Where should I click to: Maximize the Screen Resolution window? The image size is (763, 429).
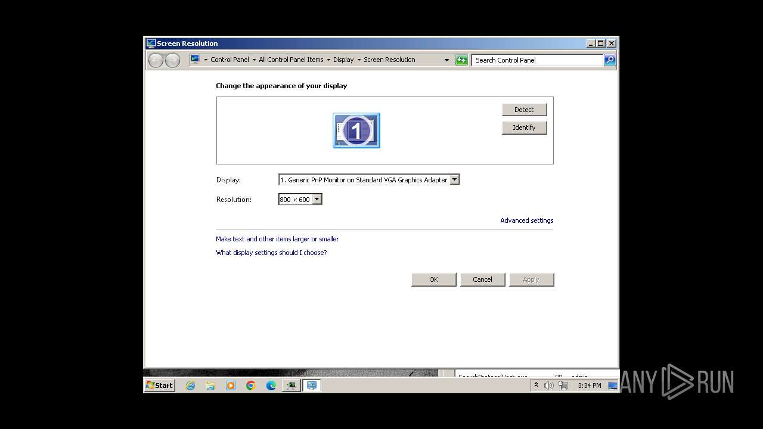[601, 43]
